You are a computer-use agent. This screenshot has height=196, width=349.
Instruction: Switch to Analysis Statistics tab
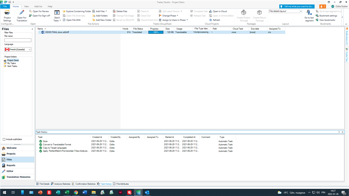pos(60,184)
